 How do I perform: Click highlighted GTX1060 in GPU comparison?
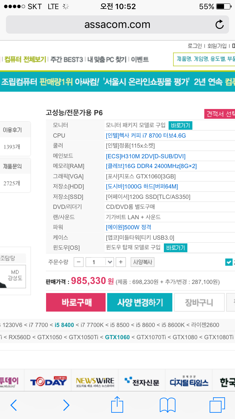(117, 337)
